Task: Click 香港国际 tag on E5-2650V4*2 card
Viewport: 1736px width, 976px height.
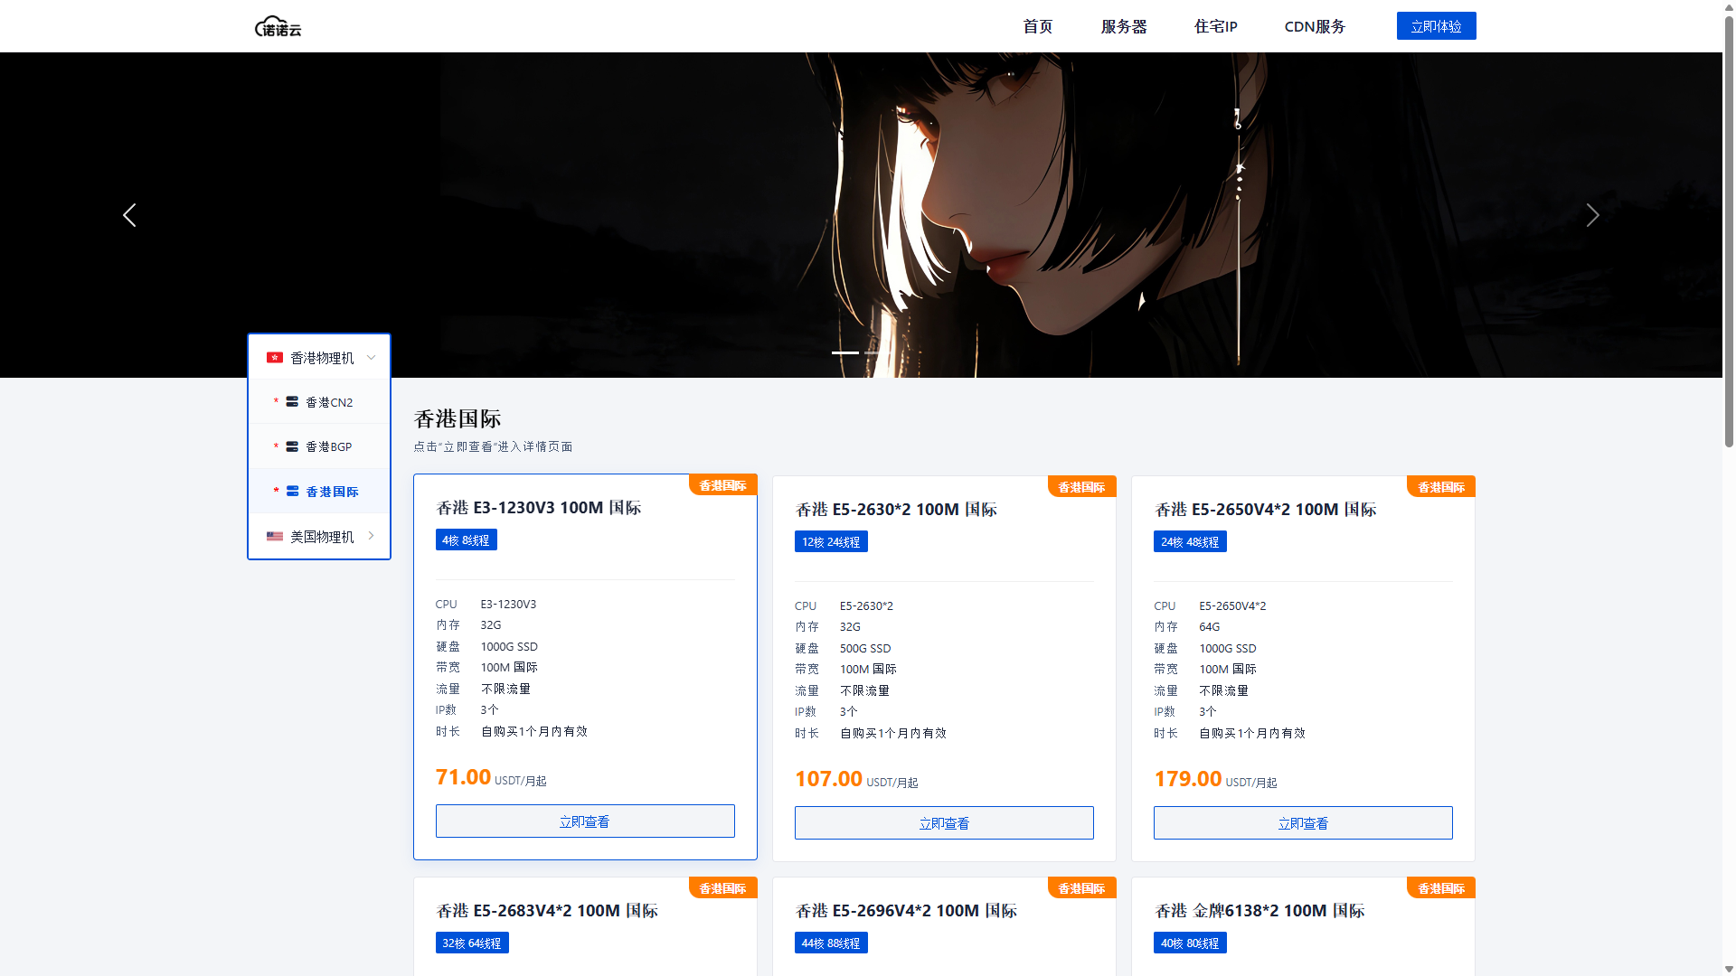Action: coord(1441,487)
